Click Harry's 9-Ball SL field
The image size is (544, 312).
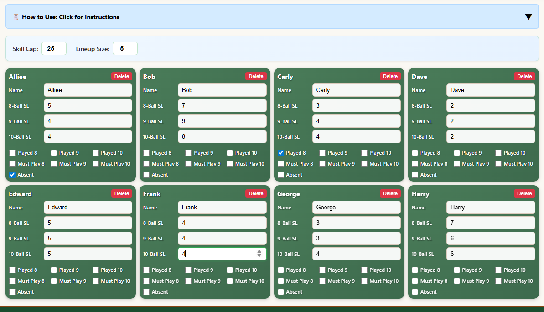(491, 238)
